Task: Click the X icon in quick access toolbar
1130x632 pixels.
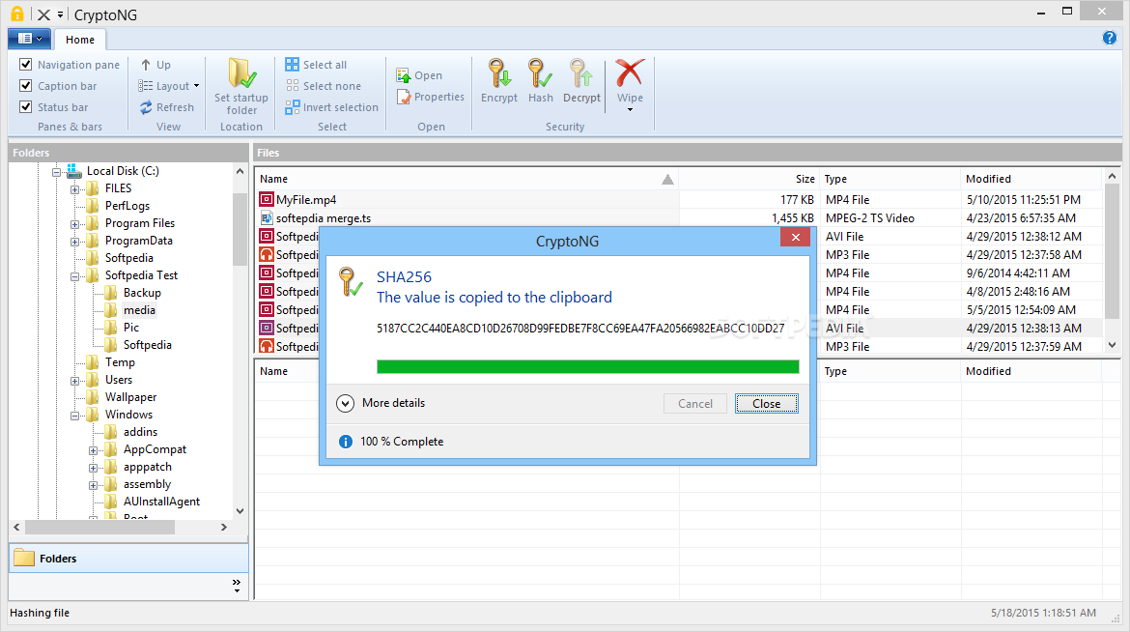Action: pos(44,14)
